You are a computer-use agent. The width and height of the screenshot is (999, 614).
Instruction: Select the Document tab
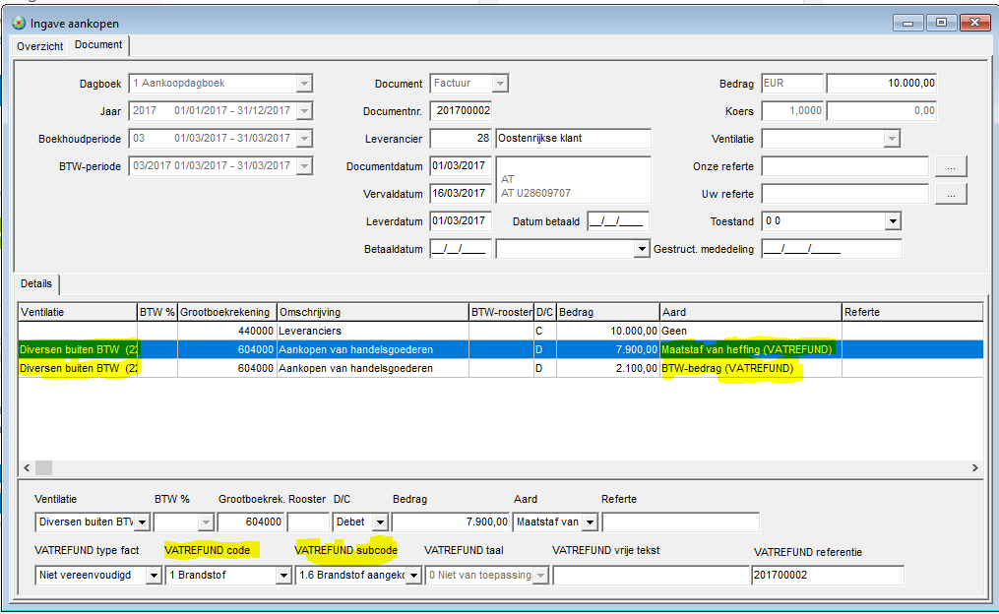pos(98,44)
